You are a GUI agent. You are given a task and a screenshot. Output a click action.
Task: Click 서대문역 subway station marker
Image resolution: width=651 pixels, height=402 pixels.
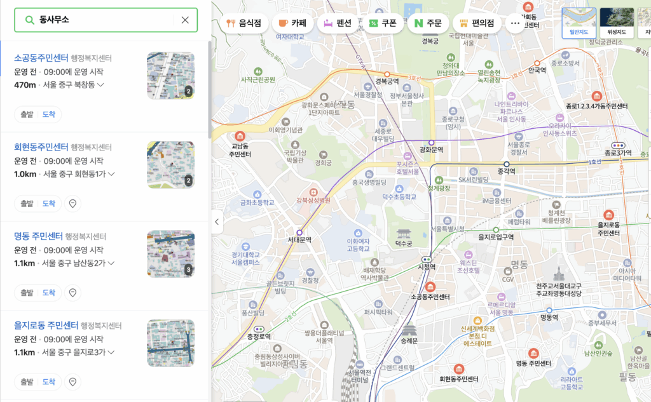(299, 232)
